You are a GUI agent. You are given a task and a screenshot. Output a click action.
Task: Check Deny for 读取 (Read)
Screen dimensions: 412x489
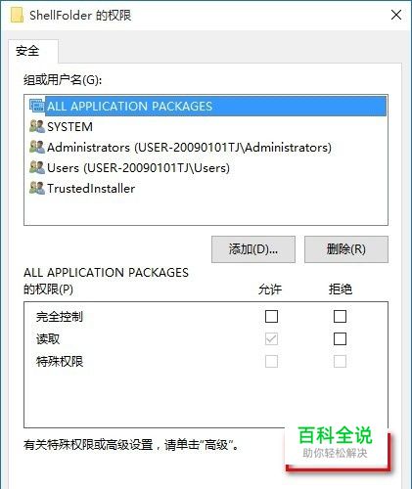pyautogui.click(x=340, y=339)
